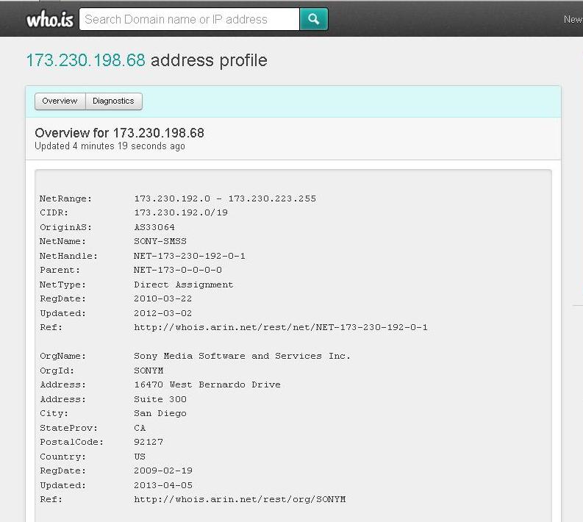583x522 pixels.
Task: Switch to the Diagnostics tab
Action: click(x=113, y=101)
